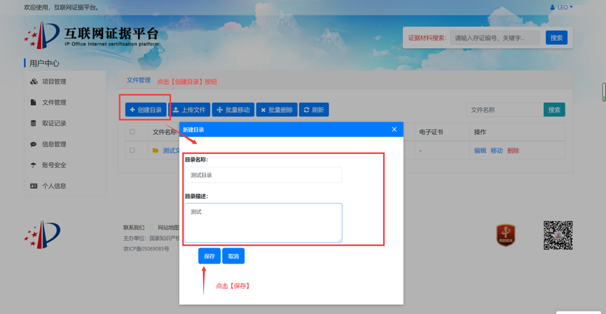Click the 个人信息 card icon
606x314 pixels.
point(34,187)
